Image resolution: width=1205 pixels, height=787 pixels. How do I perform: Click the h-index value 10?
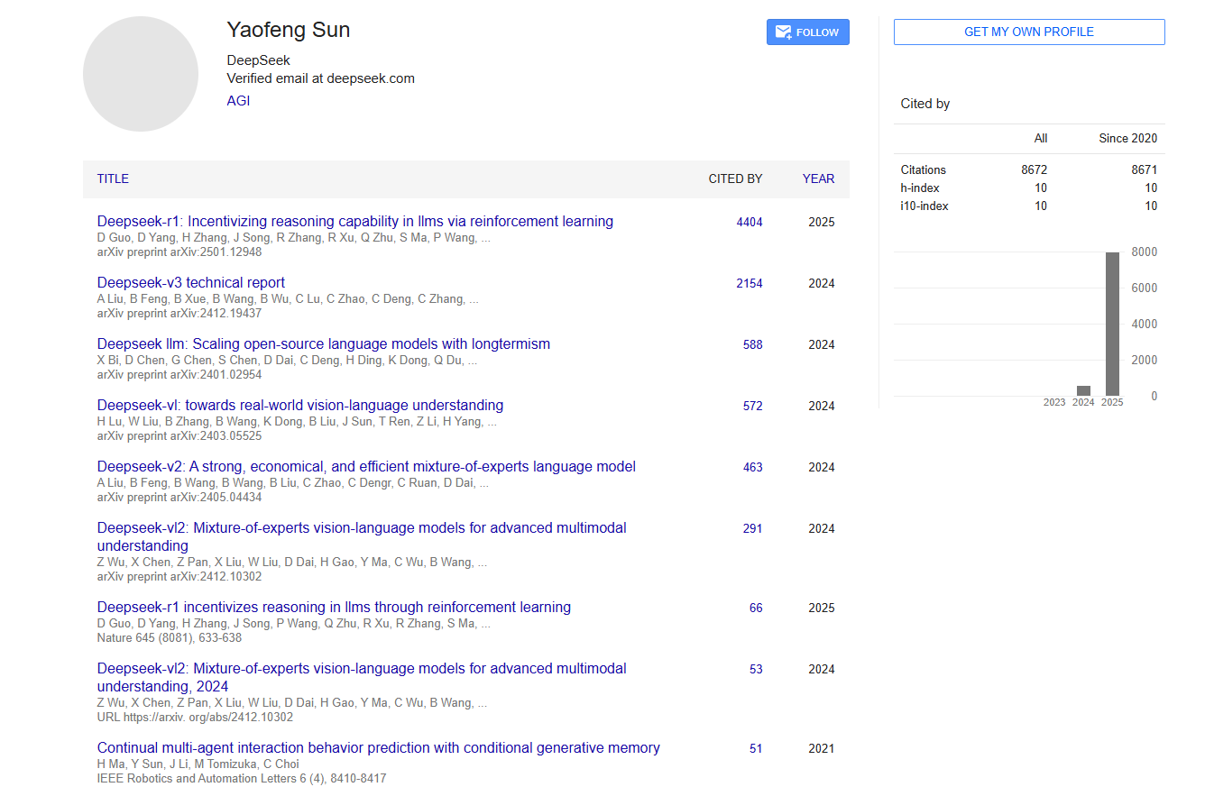point(1041,188)
